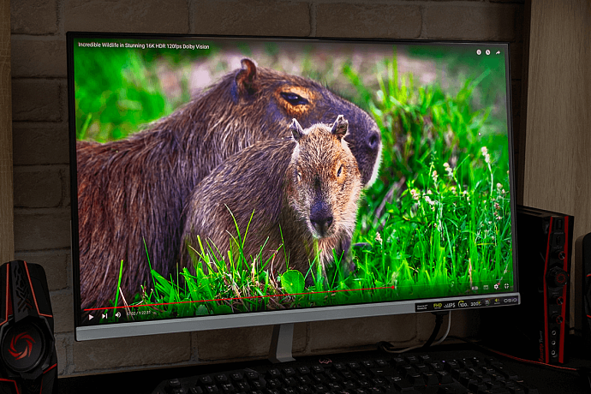Mute the video with the speaker icon
Viewport: 591px width, 394px height.
click(x=117, y=315)
